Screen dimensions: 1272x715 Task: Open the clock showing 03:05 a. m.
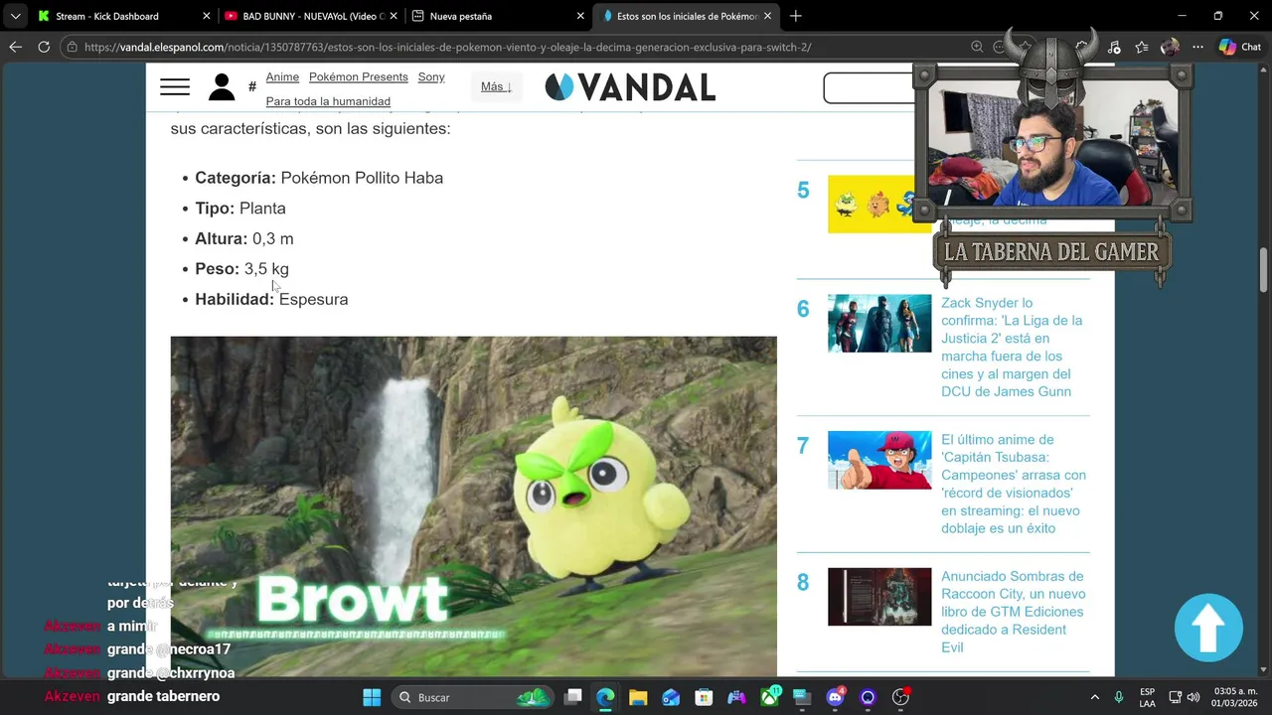click(x=1234, y=697)
